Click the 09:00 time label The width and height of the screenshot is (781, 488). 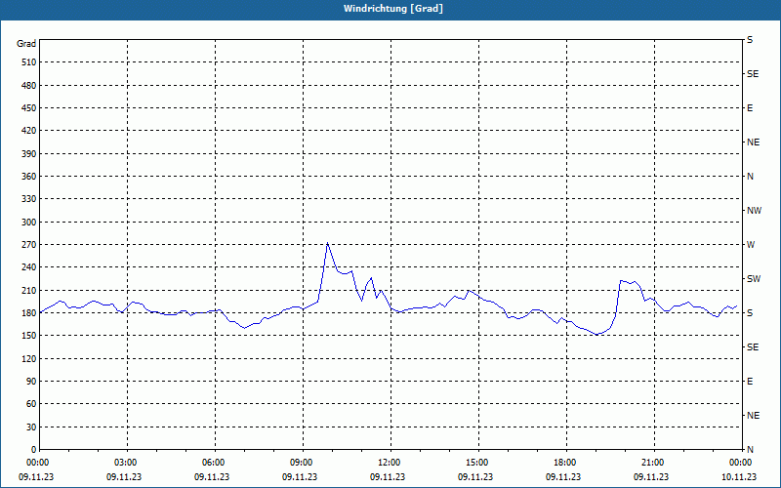click(x=300, y=463)
